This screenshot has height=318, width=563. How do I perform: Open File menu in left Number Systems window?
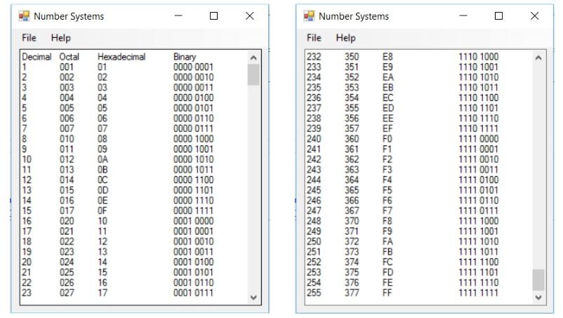click(29, 38)
